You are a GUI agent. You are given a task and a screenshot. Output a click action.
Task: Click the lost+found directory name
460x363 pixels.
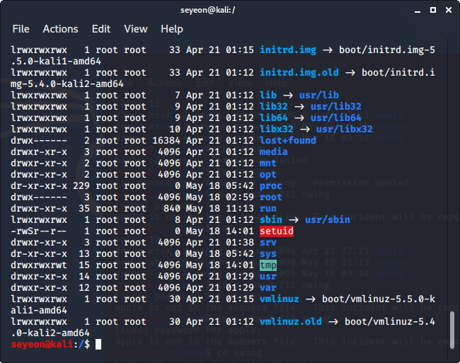tap(288, 140)
